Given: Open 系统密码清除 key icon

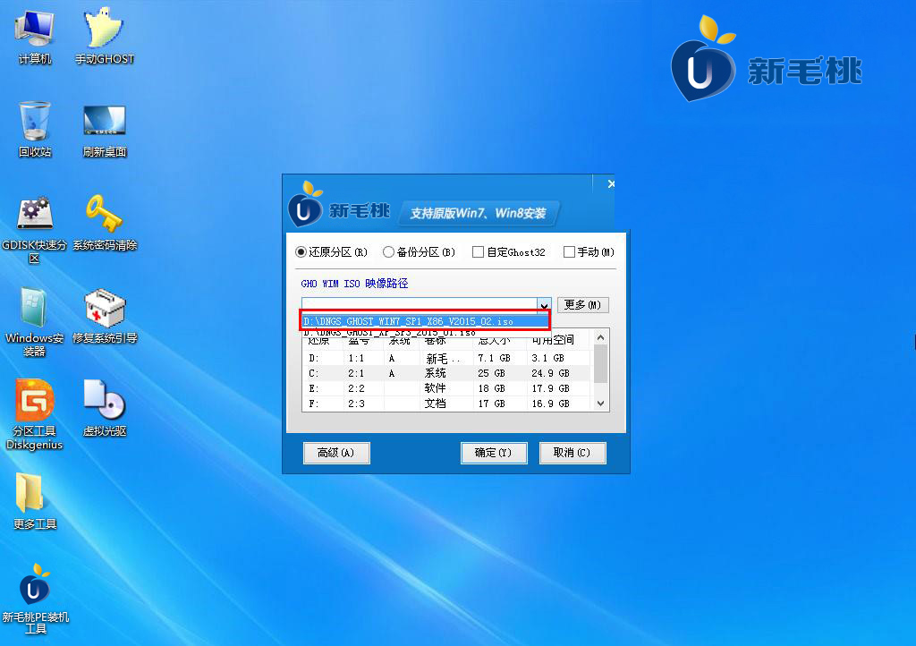Looking at the screenshot, I should click(x=104, y=215).
